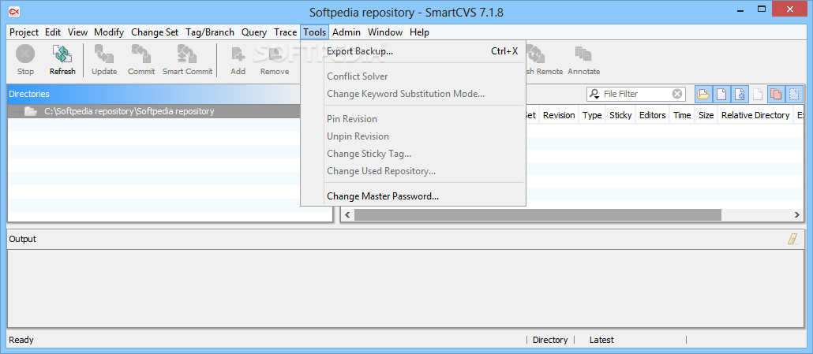Image resolution: width=813 pixels, height=354 pixels.
Task: Select Conflict Solver menu entry
Action: coord(414,76)
